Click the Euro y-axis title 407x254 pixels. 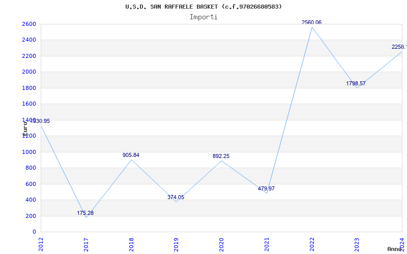(x=24, y=129)
